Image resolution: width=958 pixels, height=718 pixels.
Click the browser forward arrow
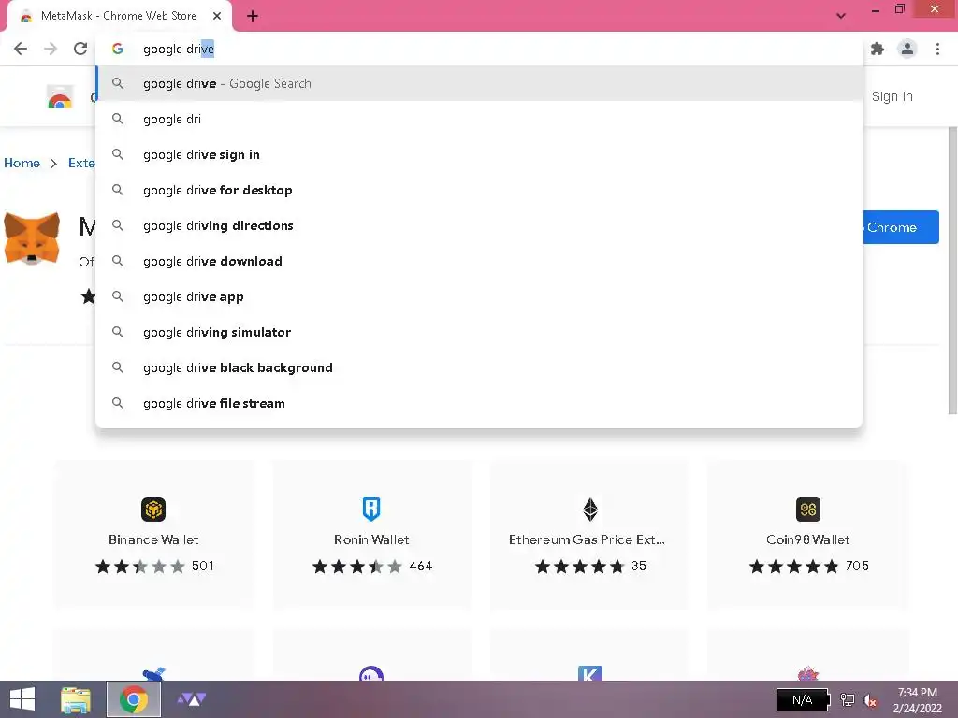coord(51,49)
